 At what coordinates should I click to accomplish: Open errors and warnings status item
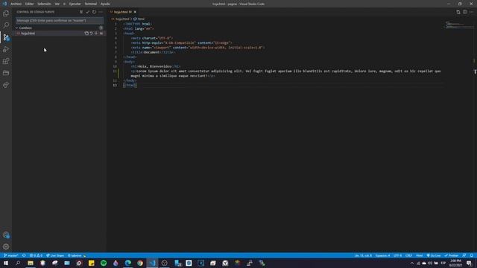point(36,255)
